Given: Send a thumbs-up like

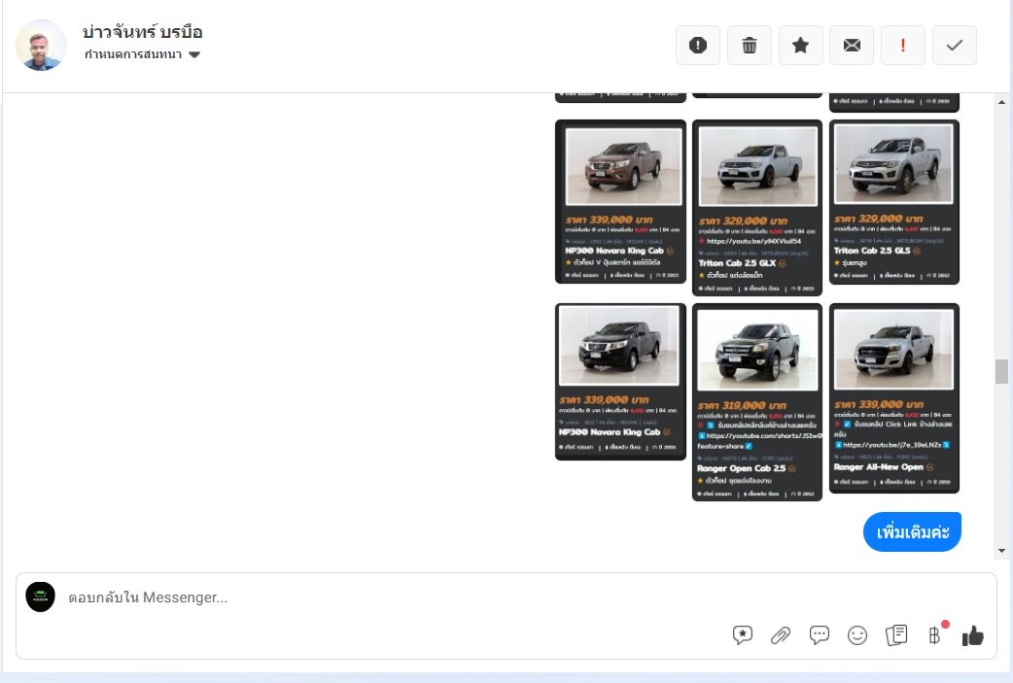Looking at the screenshot, I should tap(972, 635).
